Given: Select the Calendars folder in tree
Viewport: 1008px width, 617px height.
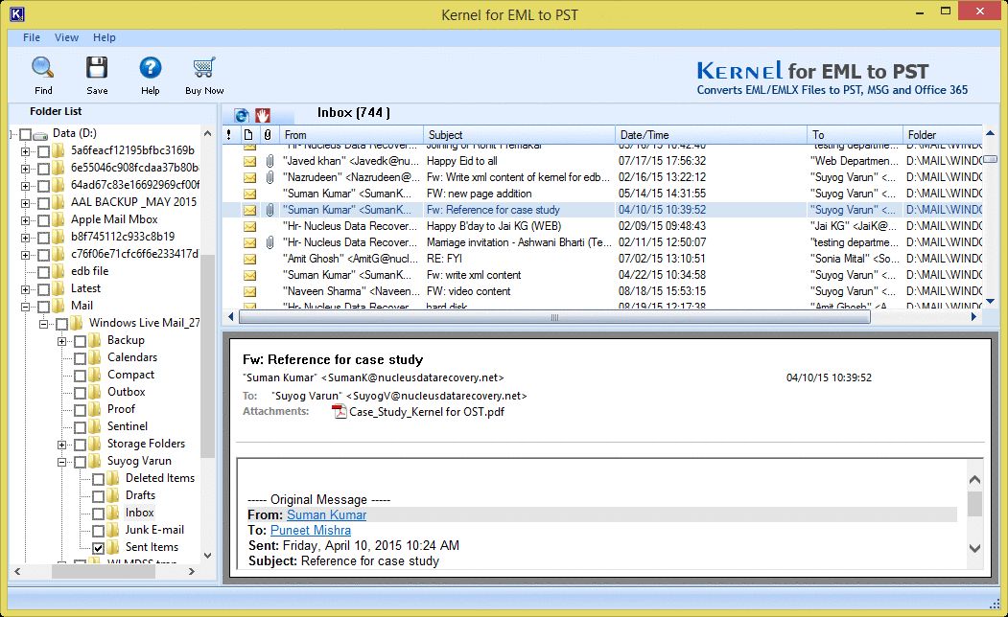Looking at the screenshot, I should 131,357.
